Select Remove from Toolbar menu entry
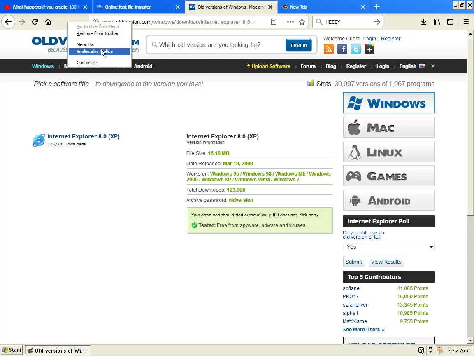474x356 pixels. tap(100, 33)
